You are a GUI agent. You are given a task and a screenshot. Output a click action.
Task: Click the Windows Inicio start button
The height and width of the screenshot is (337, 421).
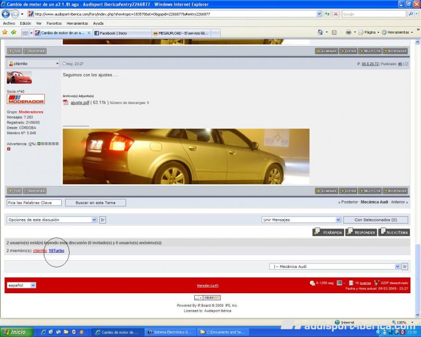click(x=16, y=332)
